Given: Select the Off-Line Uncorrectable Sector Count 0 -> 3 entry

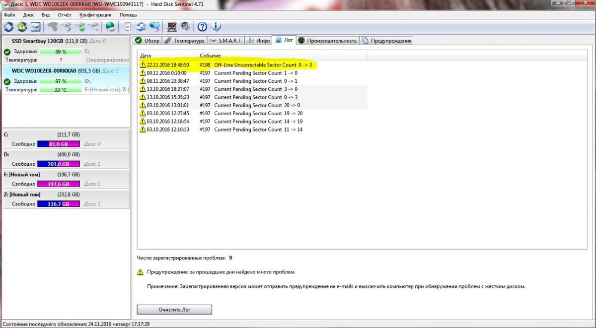Looking at the screenshot, I should pyautogui.click(x=253, y=65).
